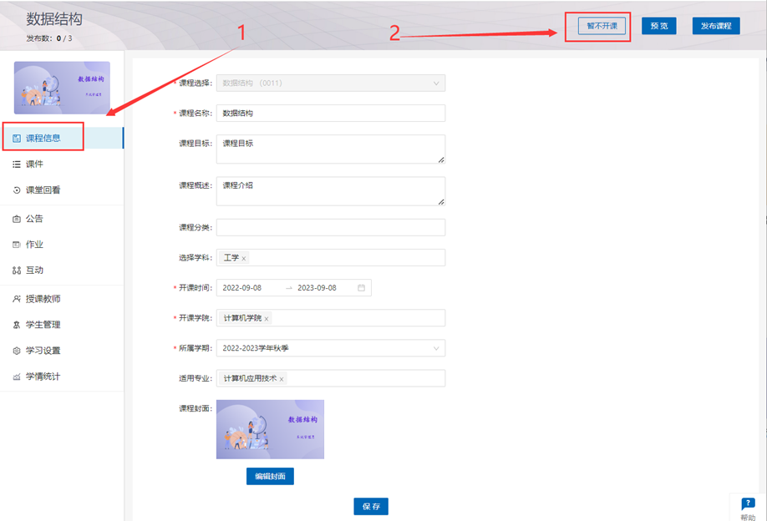
Task: Click the 作业 homework icon
Action: (x=17, y=245)
